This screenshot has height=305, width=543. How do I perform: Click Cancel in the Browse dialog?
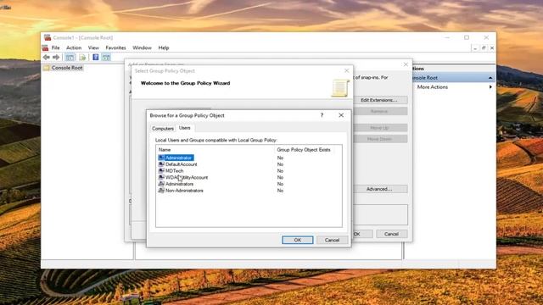coord(332,240)
